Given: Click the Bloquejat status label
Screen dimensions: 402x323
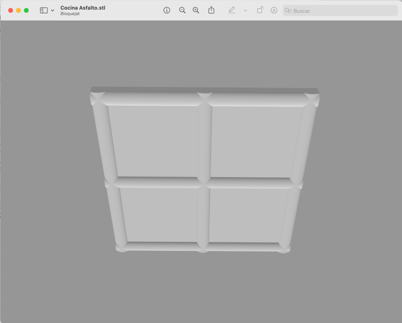Looking at the screenshot, I should [70, 14].
